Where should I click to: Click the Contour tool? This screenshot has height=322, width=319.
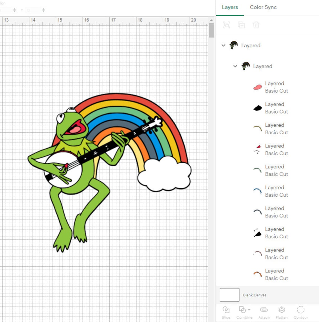point(301,312)
